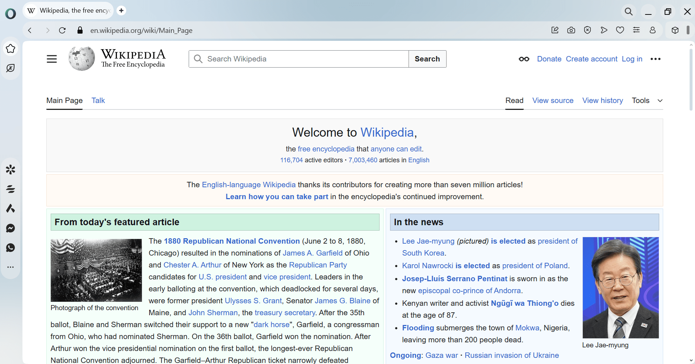Open the sidebar Aria AI icon
The image size is (695, 364).
(x=11, y=68)
